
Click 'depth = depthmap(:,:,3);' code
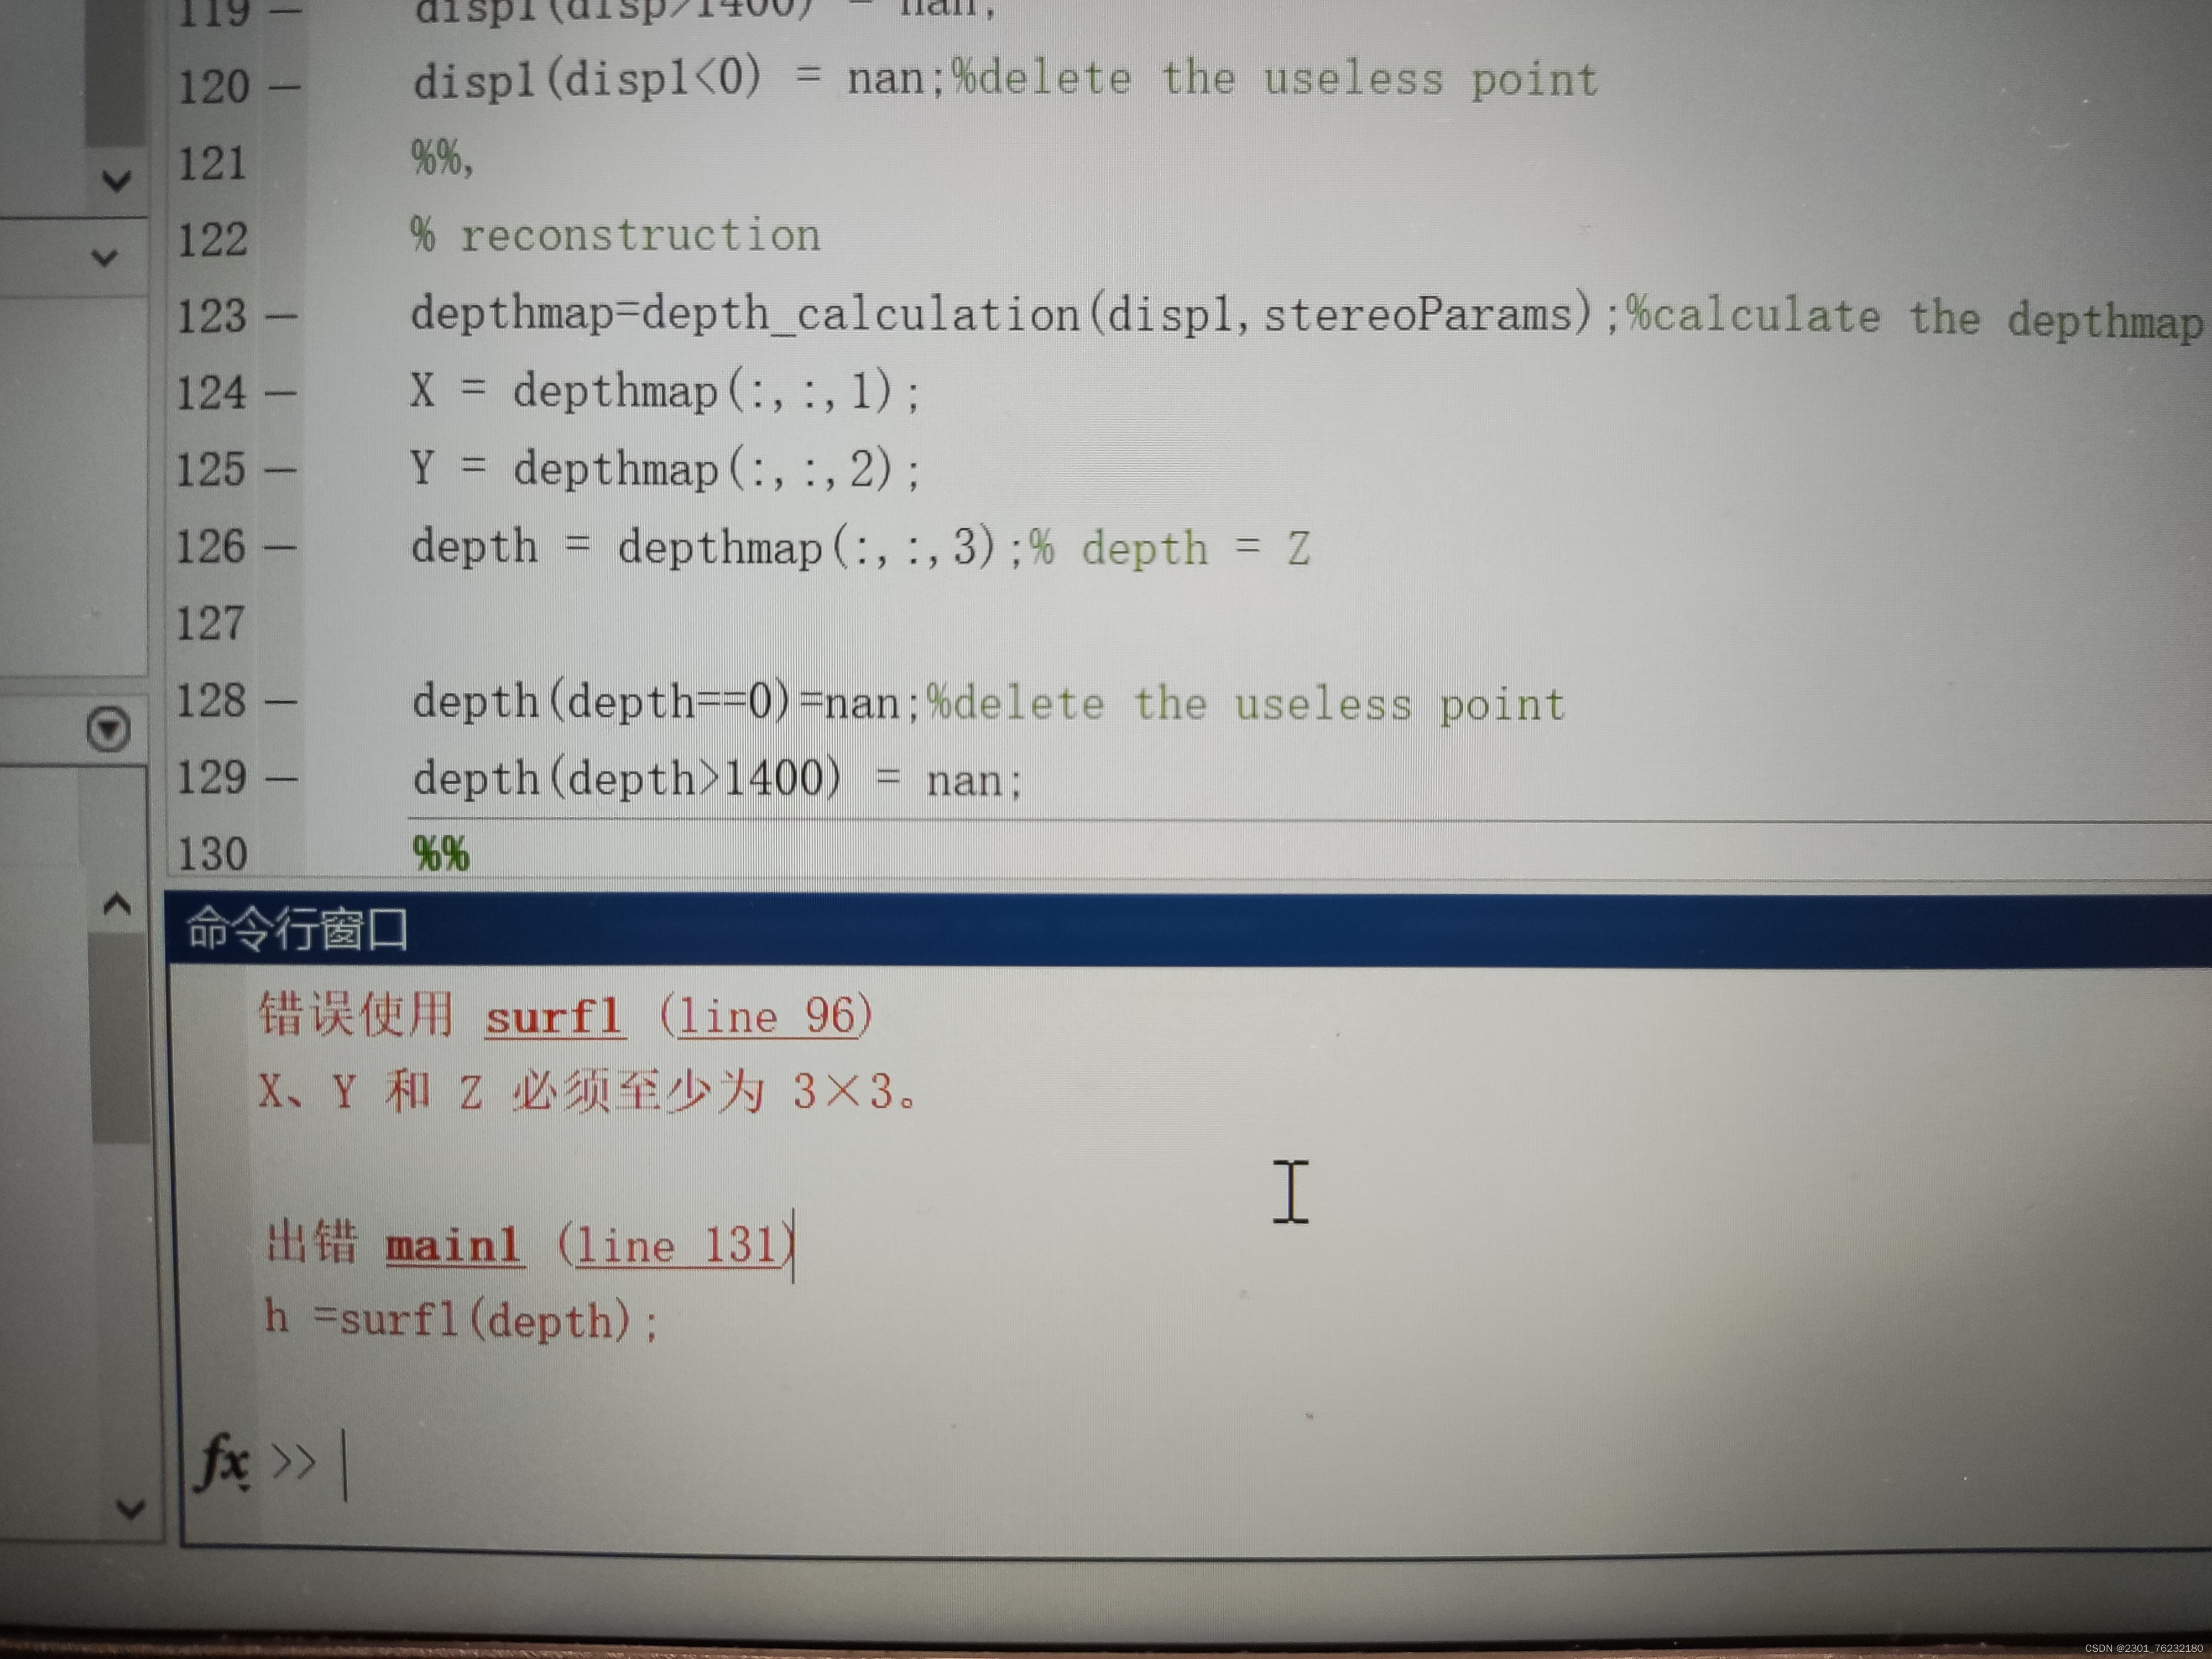(x=716, y=547)
